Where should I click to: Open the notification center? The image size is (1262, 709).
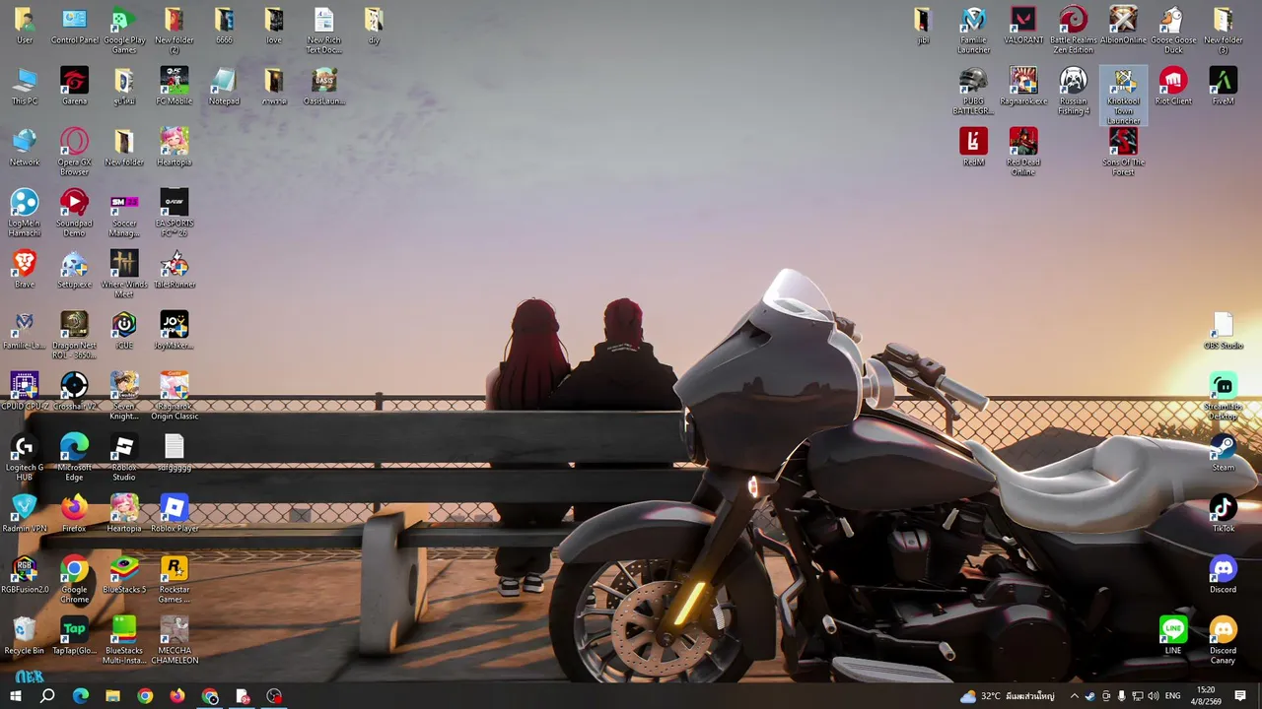pos(1240,696)
